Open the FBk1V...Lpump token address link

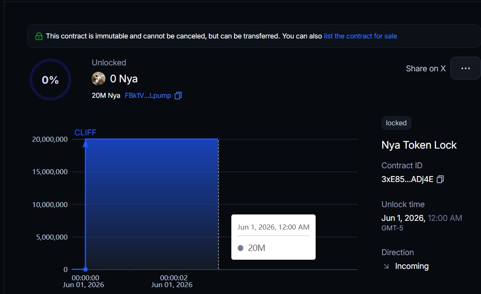[147, 95]
